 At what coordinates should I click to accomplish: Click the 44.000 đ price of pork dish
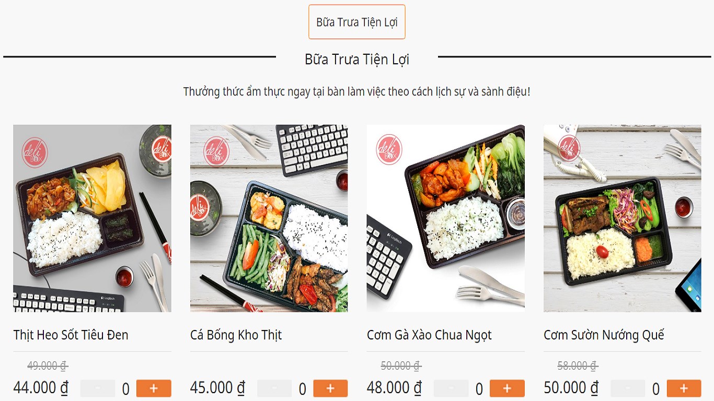tap(41, 388)
